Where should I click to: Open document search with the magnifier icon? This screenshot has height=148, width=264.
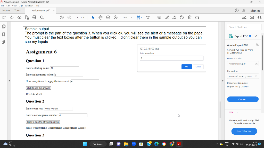coord(42,17)
